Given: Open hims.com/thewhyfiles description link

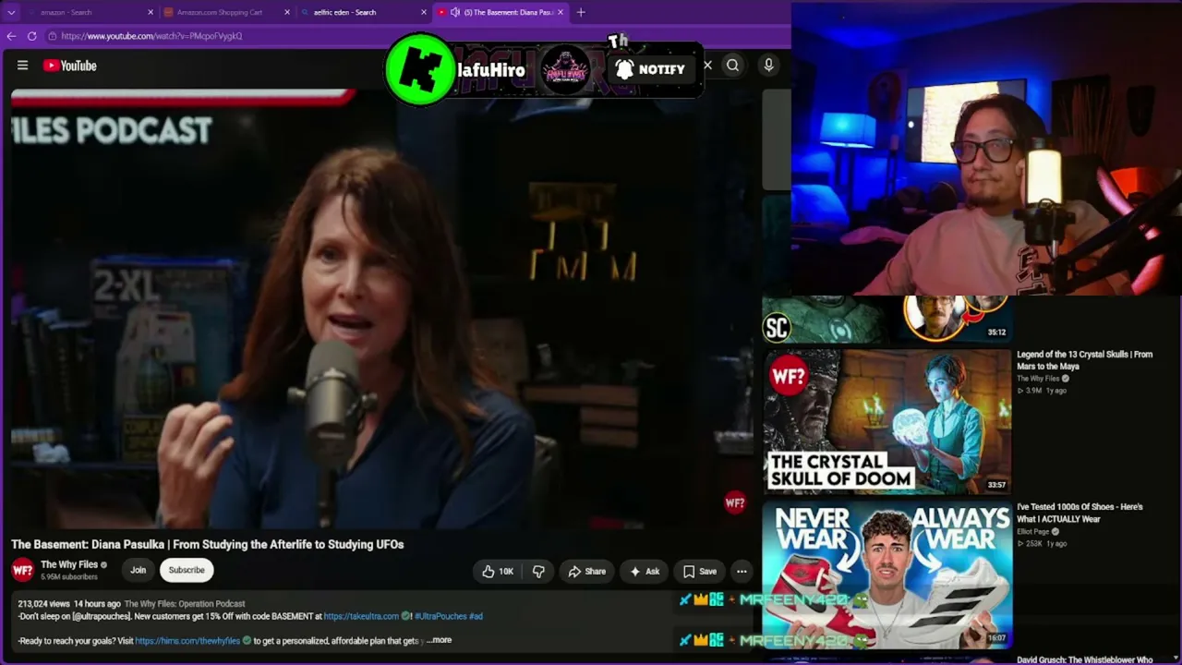Looking at the screenshot, I should coord(187,640).
